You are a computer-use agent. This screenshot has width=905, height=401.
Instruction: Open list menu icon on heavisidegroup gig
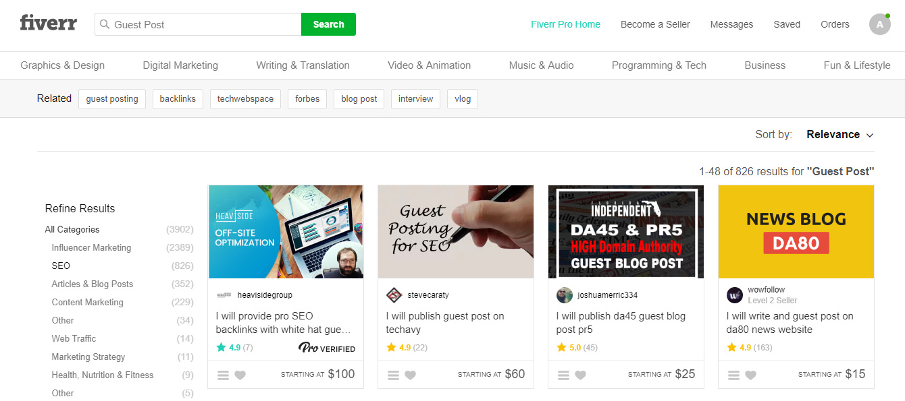tap(223, 375)
